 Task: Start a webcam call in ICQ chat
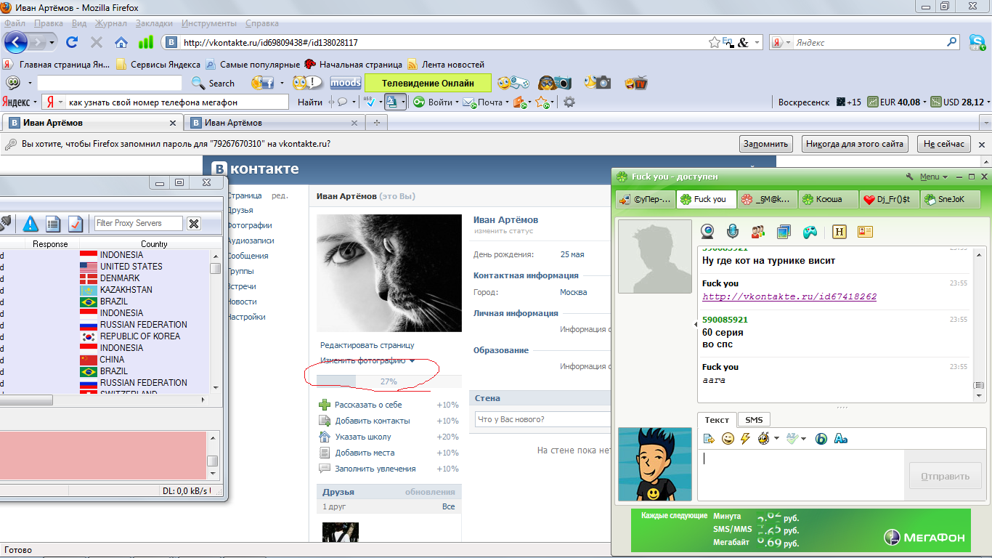pos(707,232)
